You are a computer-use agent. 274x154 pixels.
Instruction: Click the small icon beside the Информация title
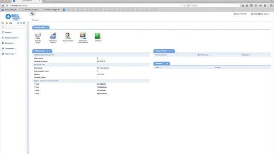click(47, 51)
